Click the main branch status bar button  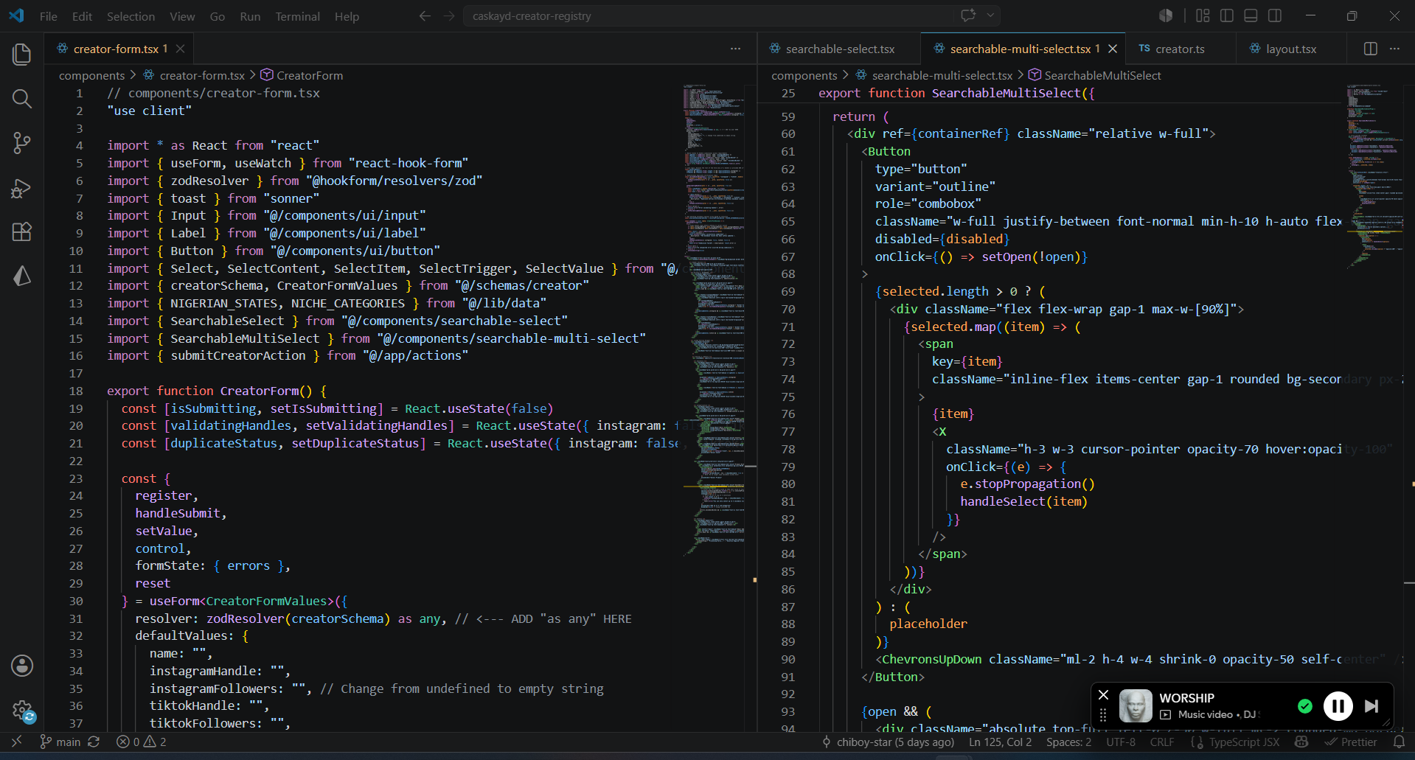pos(60,742)
